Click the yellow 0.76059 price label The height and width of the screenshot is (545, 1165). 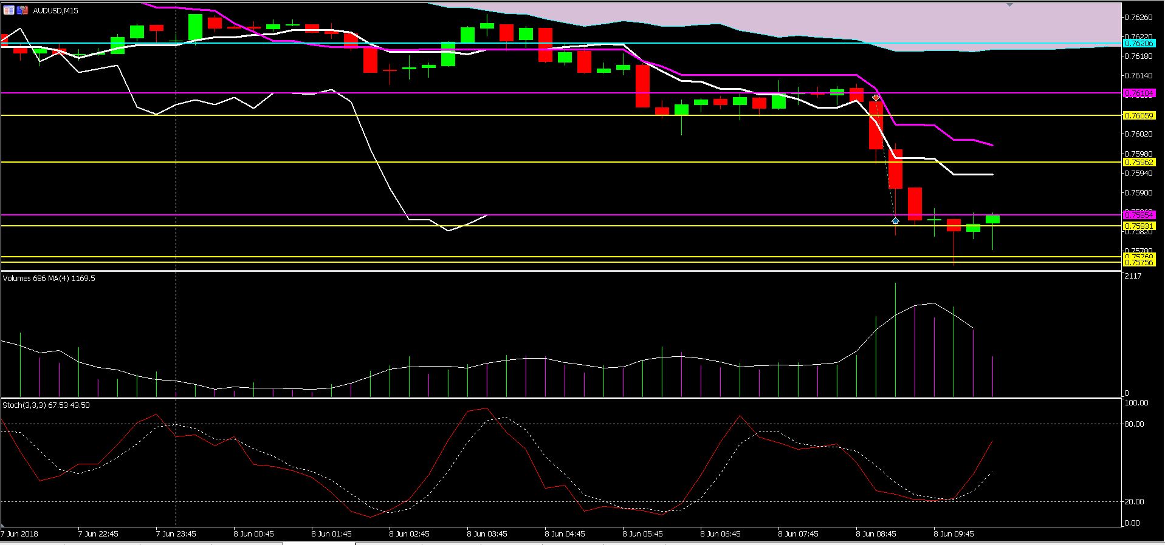(1139, 115)
